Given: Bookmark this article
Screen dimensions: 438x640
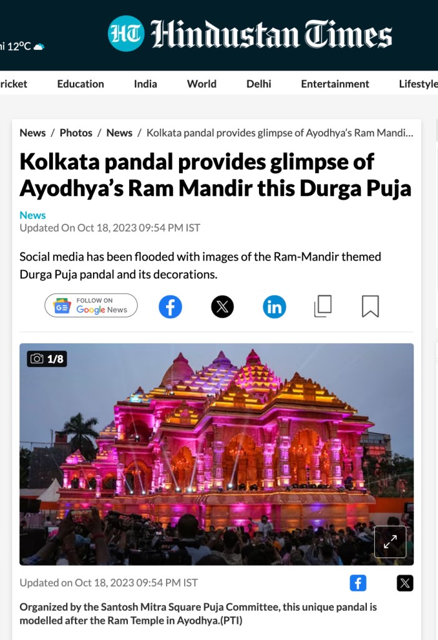Looking at the screenshot, I should pyautogui.click(x=371, y=306).
